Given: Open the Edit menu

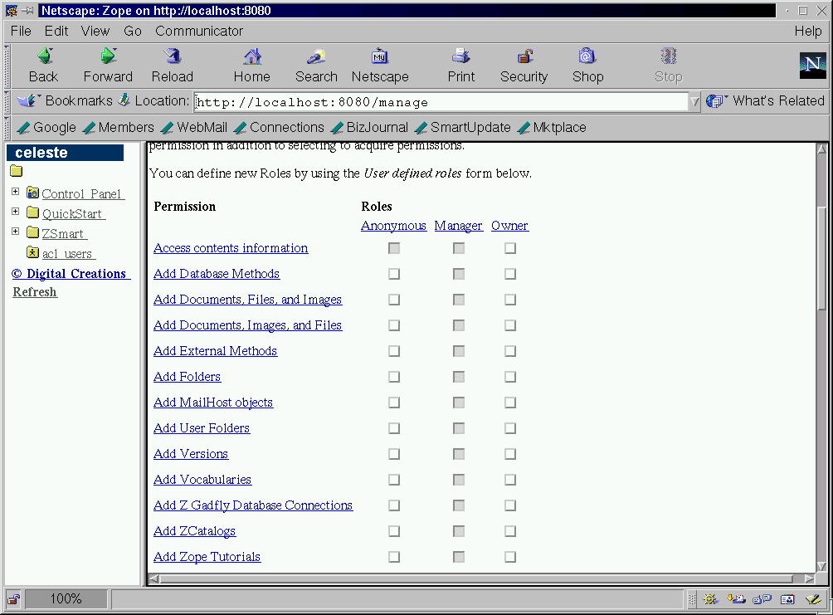Looking at the screenshot, I should tap(56, 31).
